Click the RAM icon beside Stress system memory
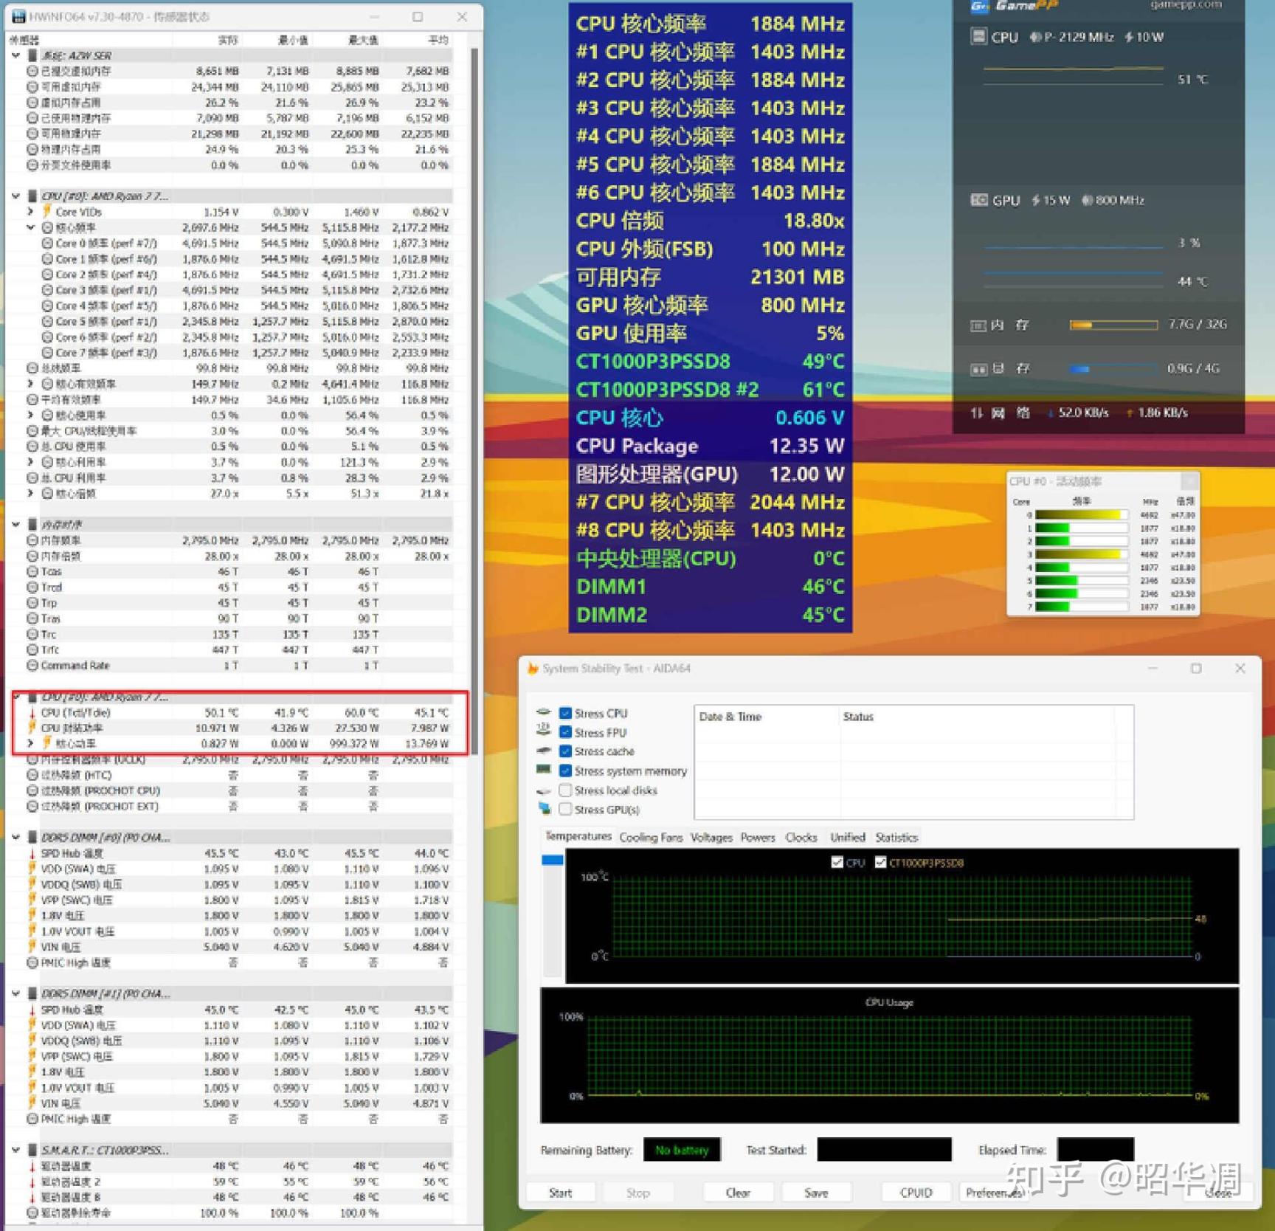 (544, 770)
